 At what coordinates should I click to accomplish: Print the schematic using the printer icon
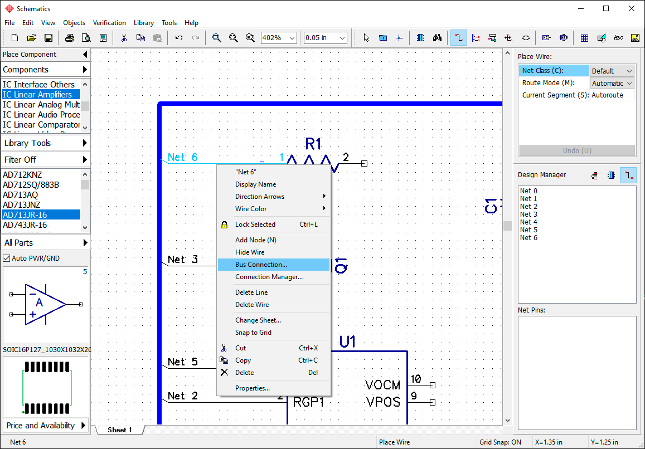(70, 38)
